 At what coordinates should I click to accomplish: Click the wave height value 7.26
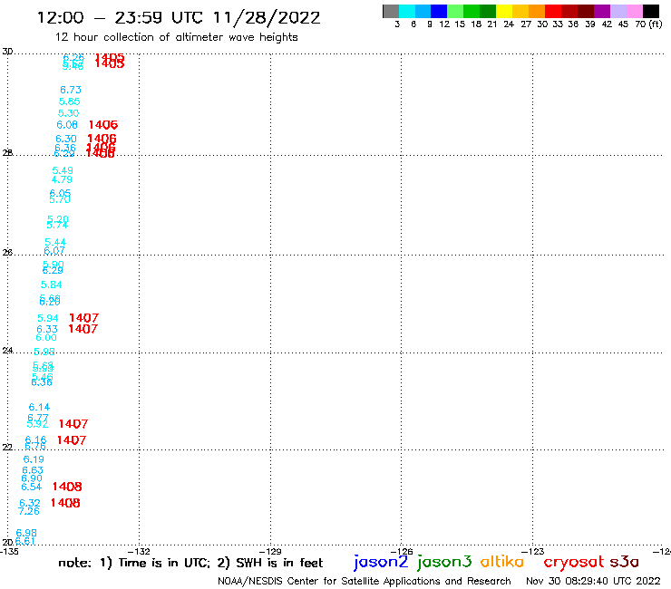point(29,511)
